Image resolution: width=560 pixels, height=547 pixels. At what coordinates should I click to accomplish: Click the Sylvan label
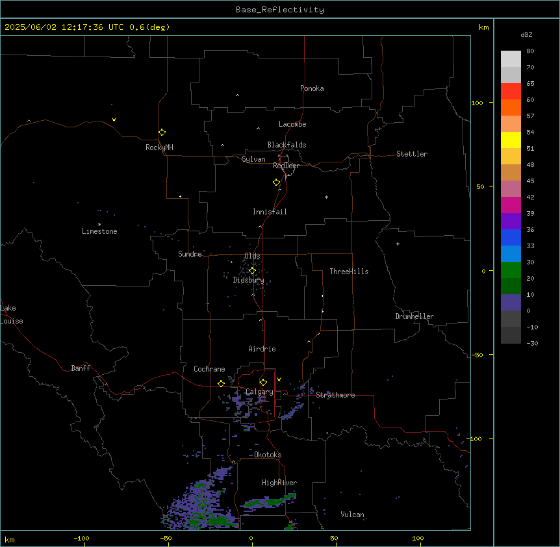click(x=253, y=159)
